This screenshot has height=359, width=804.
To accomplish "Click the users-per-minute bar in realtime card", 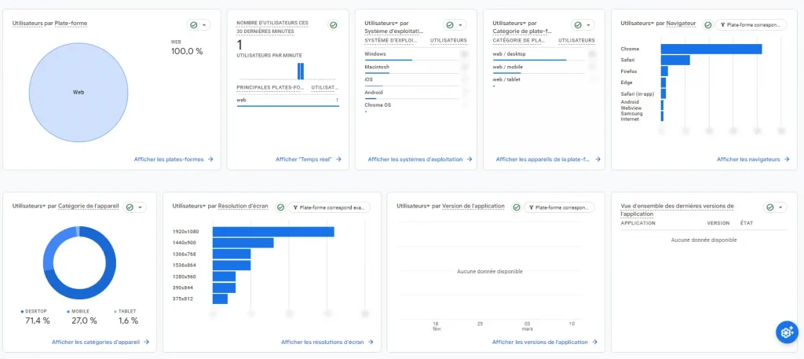I will tap(301, 71).
